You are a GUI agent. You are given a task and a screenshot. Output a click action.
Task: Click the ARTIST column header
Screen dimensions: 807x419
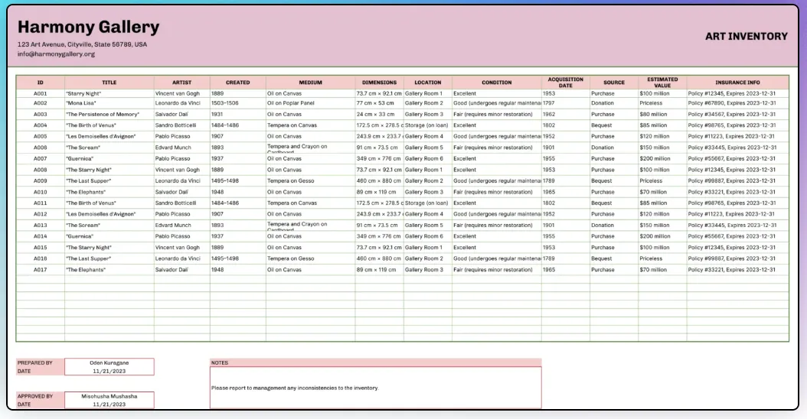(x=181, y=83)
